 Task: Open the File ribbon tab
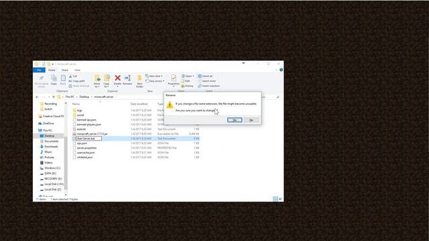[x=39, y=70]
